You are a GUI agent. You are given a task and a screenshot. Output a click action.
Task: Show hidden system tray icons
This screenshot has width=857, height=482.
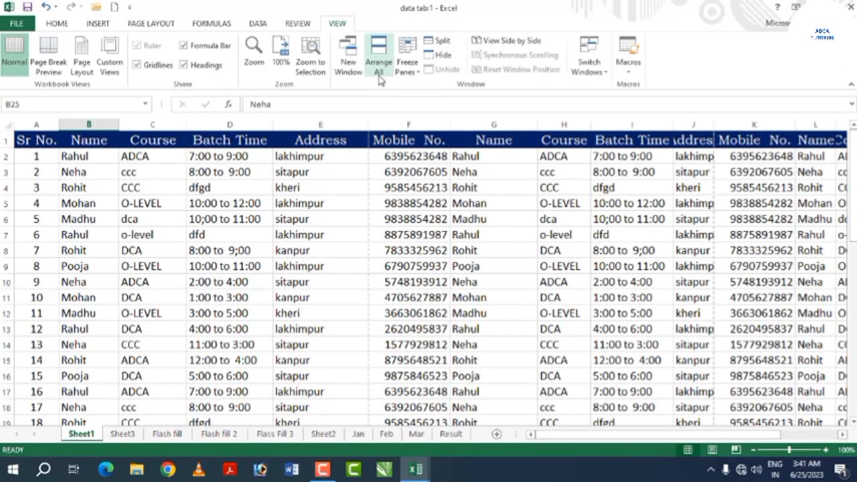710,469
